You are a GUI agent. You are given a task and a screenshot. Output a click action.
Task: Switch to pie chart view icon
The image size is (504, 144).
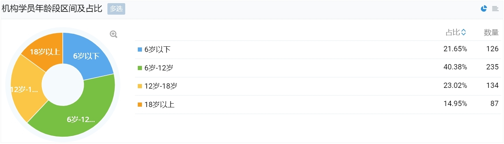pos(484,9)
